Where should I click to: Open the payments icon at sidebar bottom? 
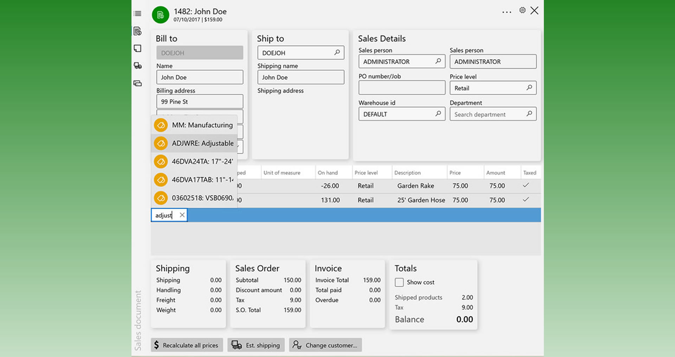coord(137,83)
